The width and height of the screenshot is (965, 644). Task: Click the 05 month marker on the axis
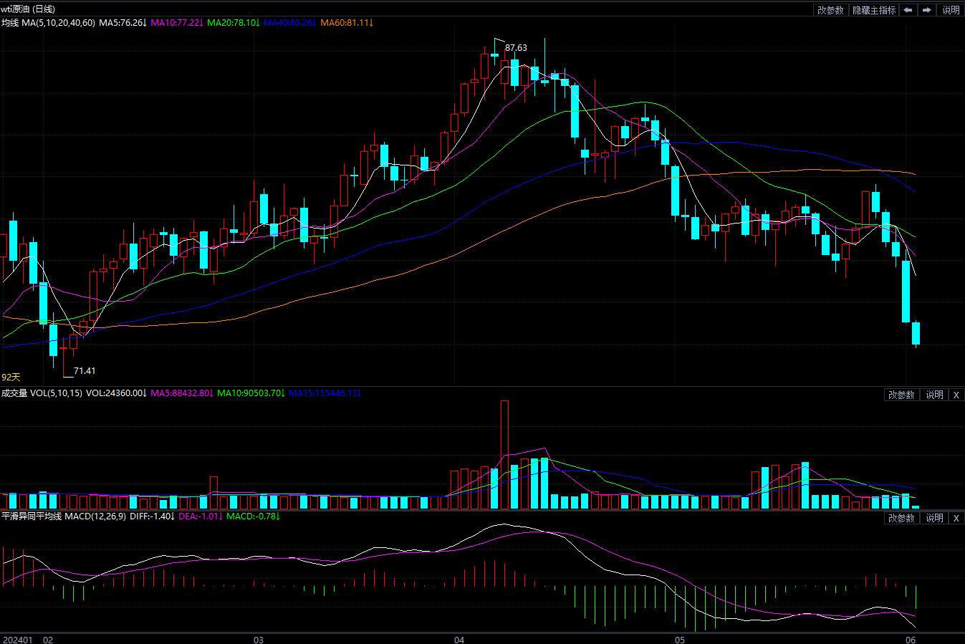point(680,639)
